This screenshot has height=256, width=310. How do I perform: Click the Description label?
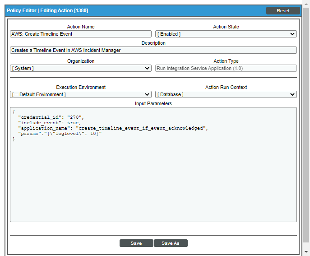153,43
